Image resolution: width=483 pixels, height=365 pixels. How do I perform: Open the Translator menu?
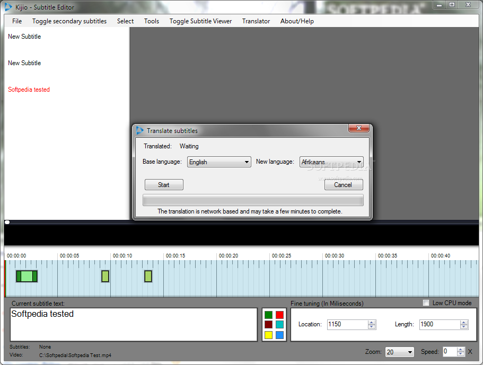click(x=256, y=21)
